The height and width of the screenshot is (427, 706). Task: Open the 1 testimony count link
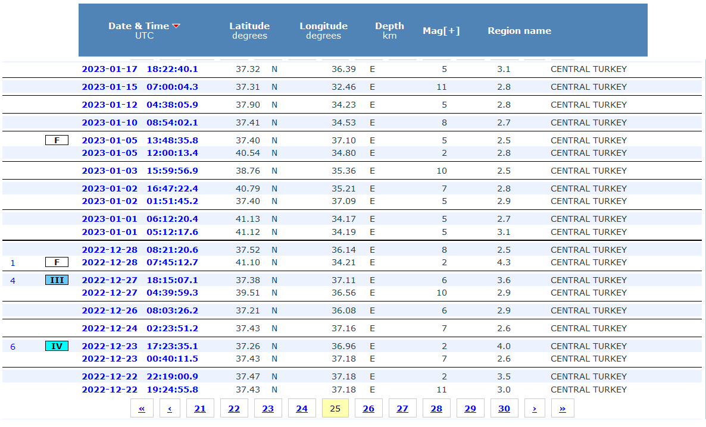coord(13,263)
